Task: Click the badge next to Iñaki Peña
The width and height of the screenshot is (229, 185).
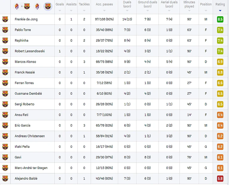Action: tap(5, 147)
